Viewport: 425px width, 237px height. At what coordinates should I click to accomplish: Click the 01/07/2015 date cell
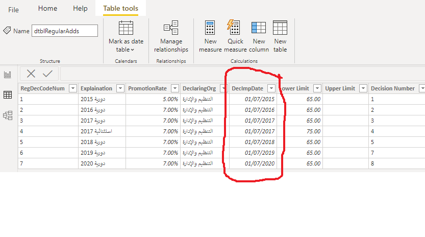click(253, 99)
